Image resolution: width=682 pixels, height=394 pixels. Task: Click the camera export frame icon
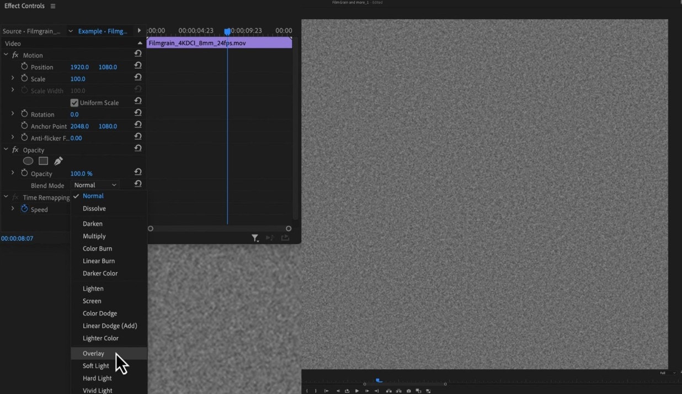tap(408, 390)
